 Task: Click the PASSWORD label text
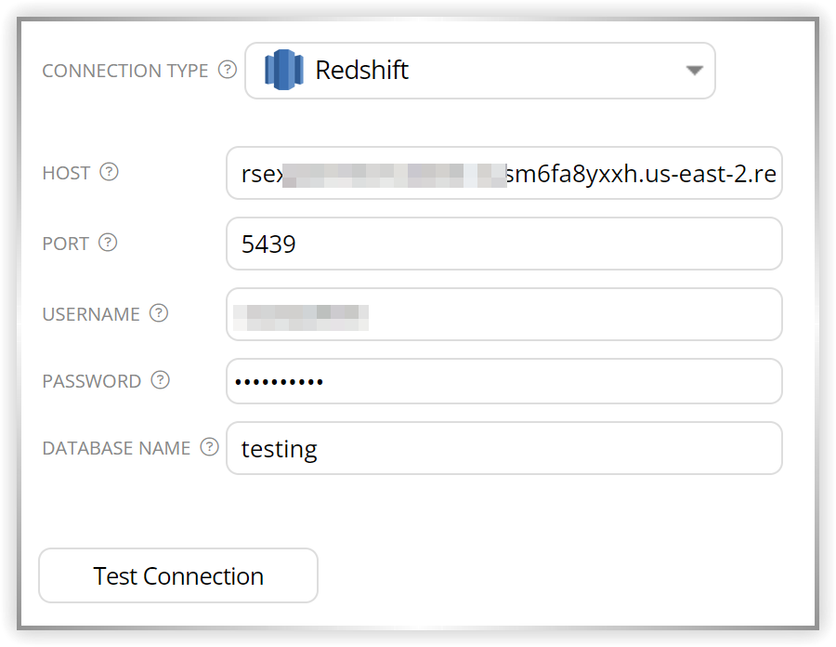coord(92,381)
